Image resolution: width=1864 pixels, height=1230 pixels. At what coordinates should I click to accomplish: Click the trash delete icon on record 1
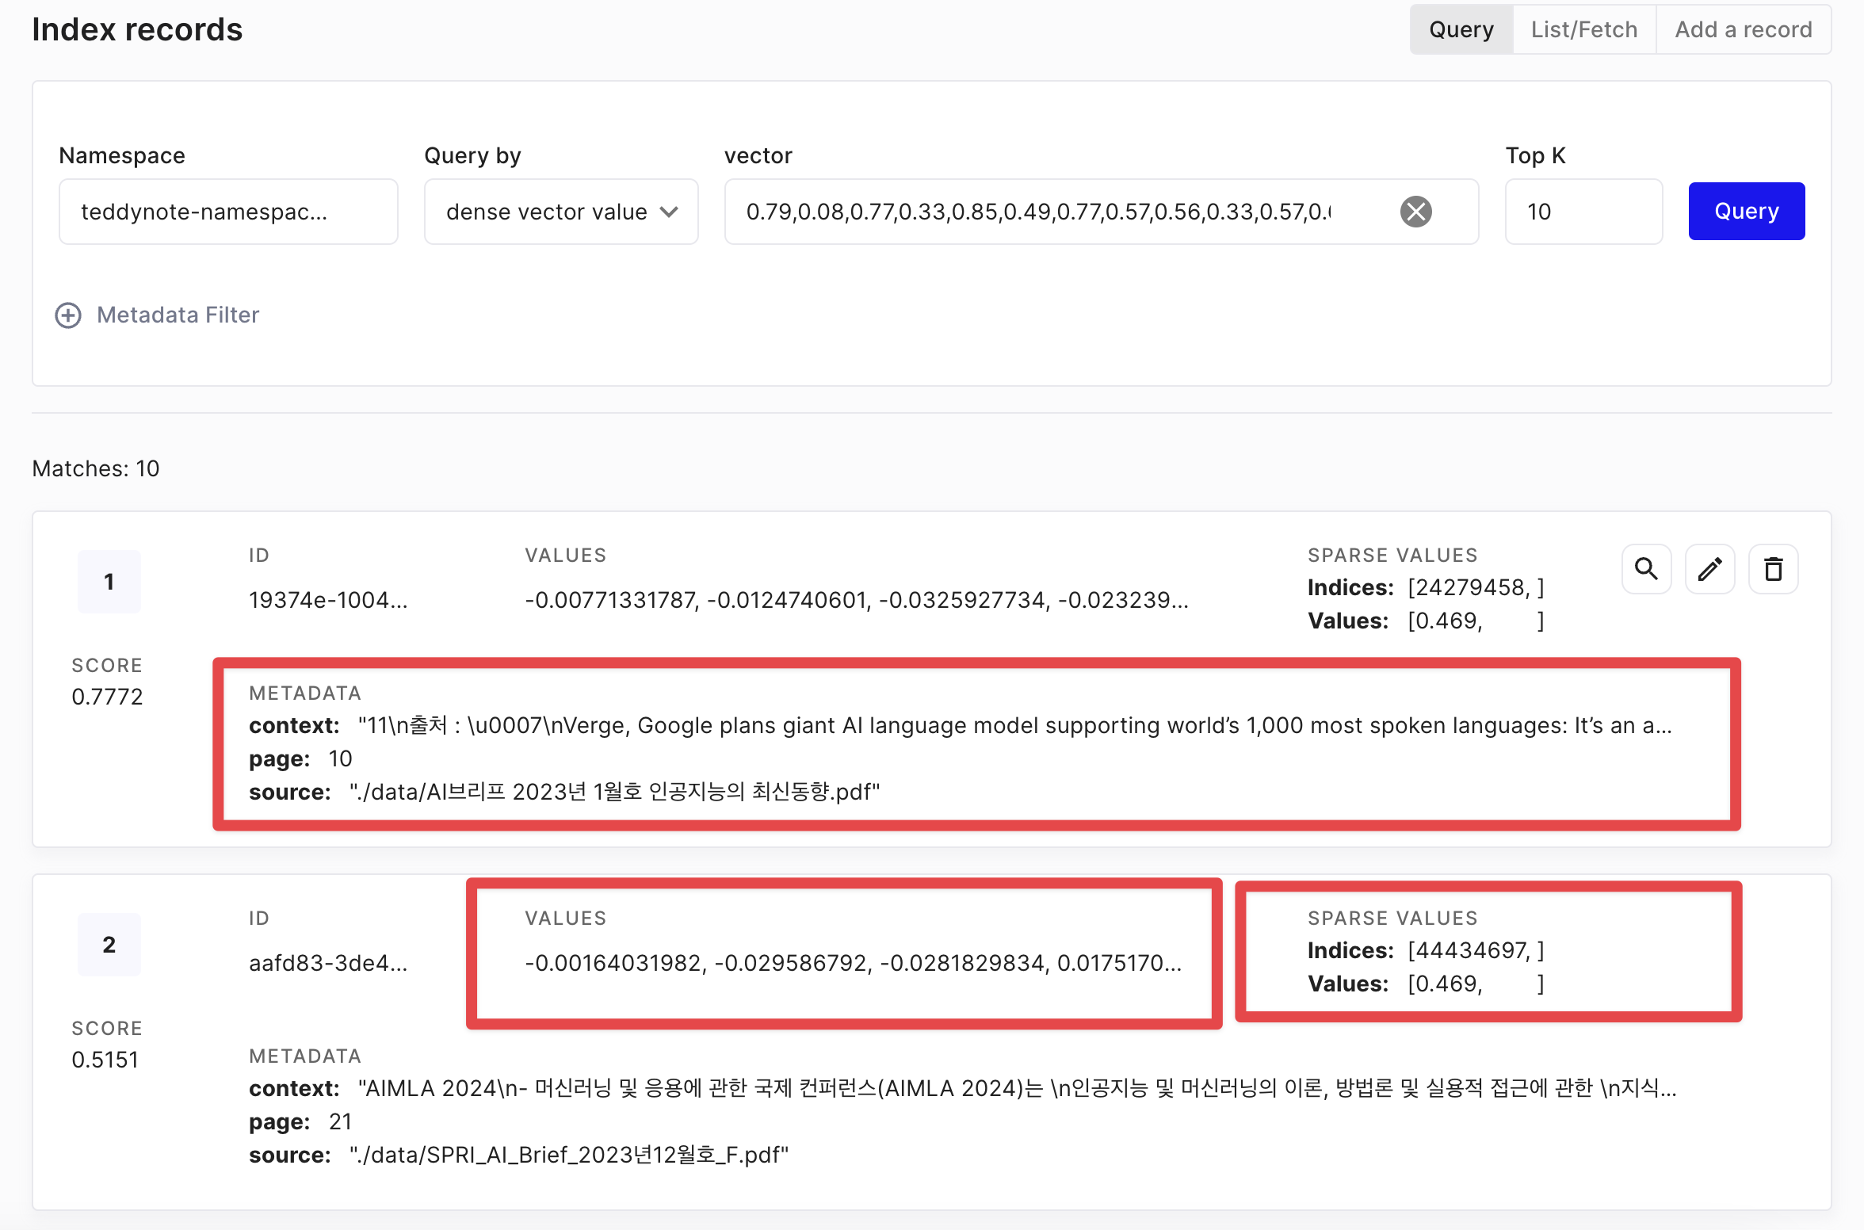tap(1773, 569)
